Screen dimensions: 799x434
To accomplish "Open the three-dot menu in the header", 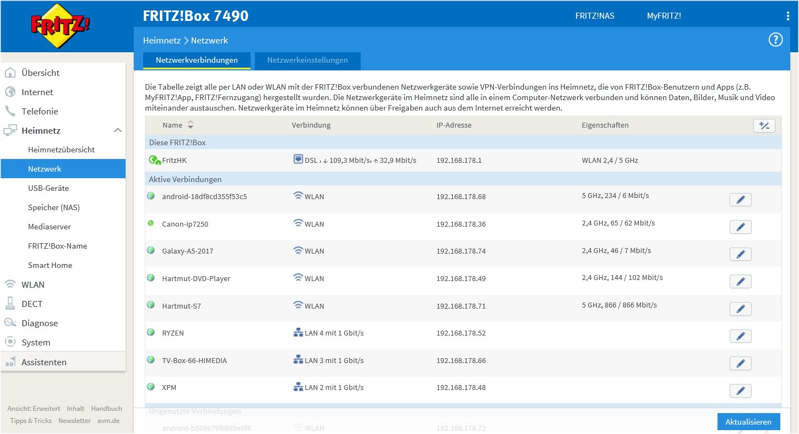I will tap(788, 16).
